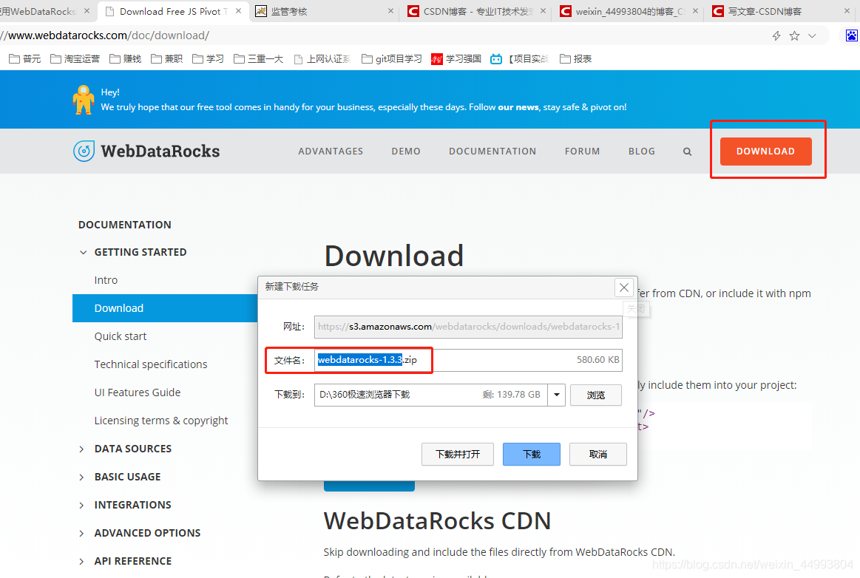Follow the 'our news' link in banner
860x578 pixels.
pos(518,107)
